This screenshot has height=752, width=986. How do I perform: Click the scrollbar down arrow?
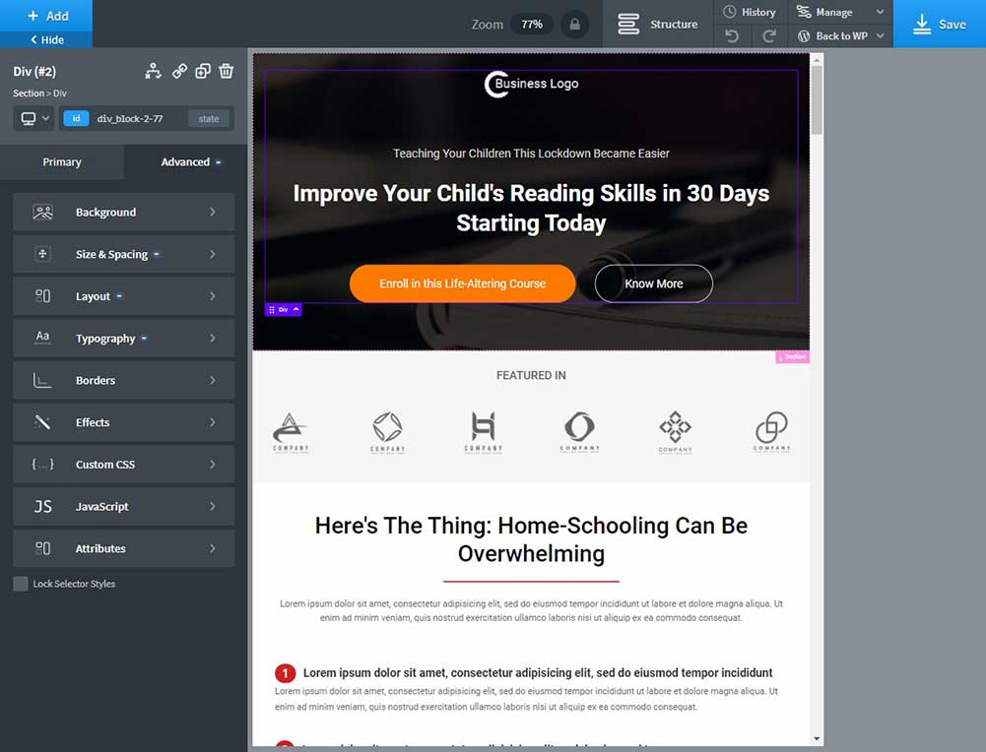coord(817,739)
